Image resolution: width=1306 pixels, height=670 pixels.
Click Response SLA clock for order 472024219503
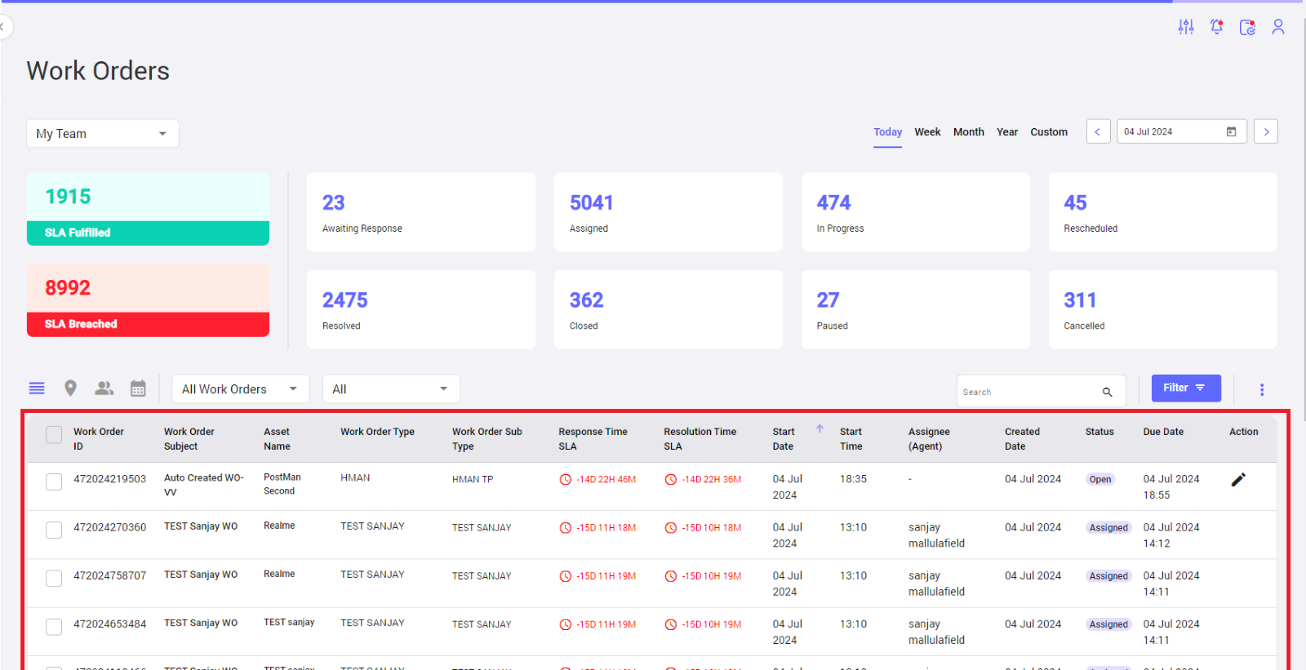[565, 480]
